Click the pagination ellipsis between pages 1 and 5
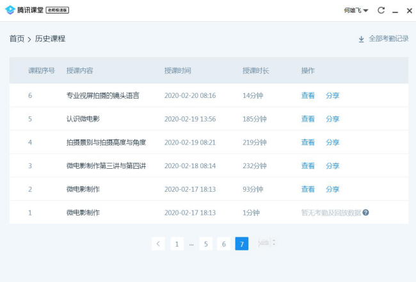This screenshot has height=282, width=416. point(191,244)
